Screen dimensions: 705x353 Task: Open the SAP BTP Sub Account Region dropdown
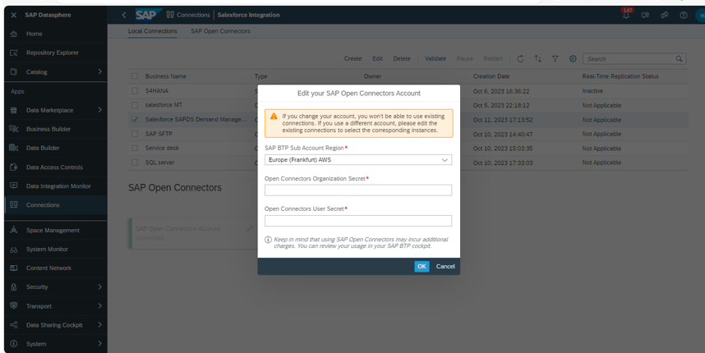coord(358,159)
